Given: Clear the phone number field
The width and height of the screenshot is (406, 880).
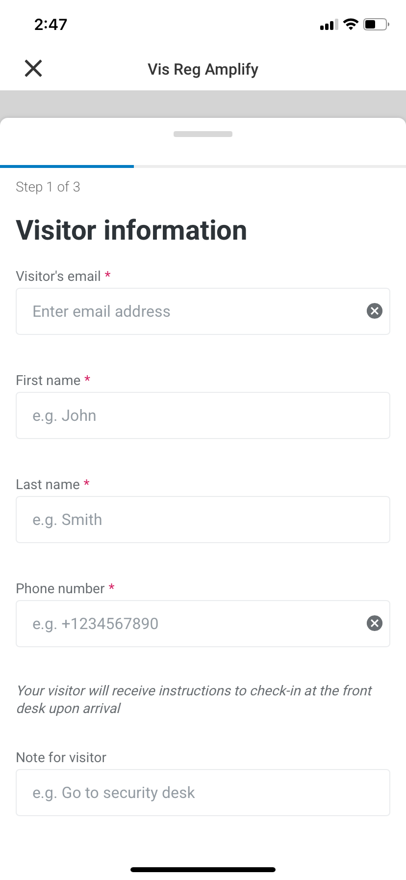Looking at the screenshot, I should click(374, 623).
